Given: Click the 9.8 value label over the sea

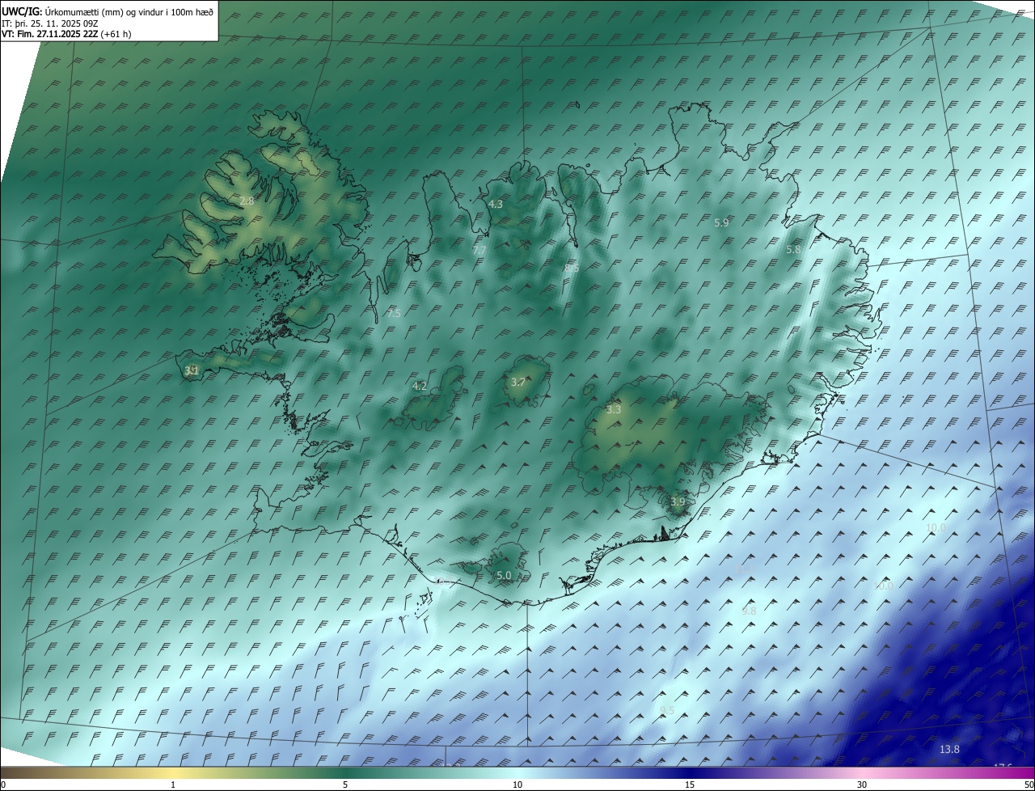Looking at the screenshot, I should coord(749,611).
